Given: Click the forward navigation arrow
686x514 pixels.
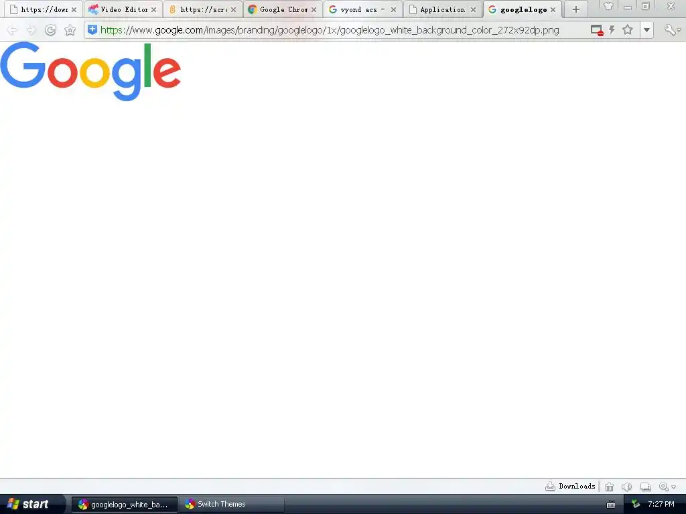Looking at the screenshot, I should [x=31, y=30].
